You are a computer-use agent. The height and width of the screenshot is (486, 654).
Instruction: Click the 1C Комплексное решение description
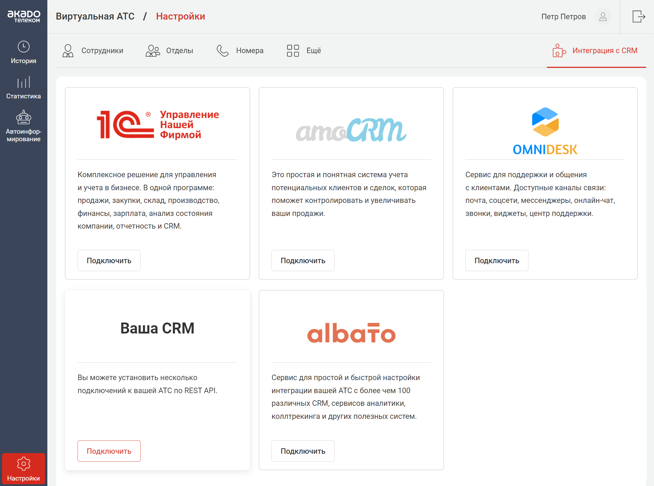[x=148, y=201]
